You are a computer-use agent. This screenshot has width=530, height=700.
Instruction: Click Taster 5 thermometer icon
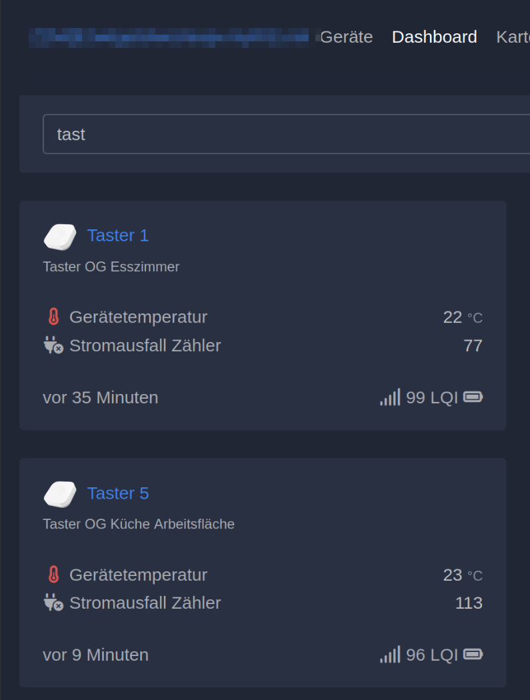click(x=53, y=575)
